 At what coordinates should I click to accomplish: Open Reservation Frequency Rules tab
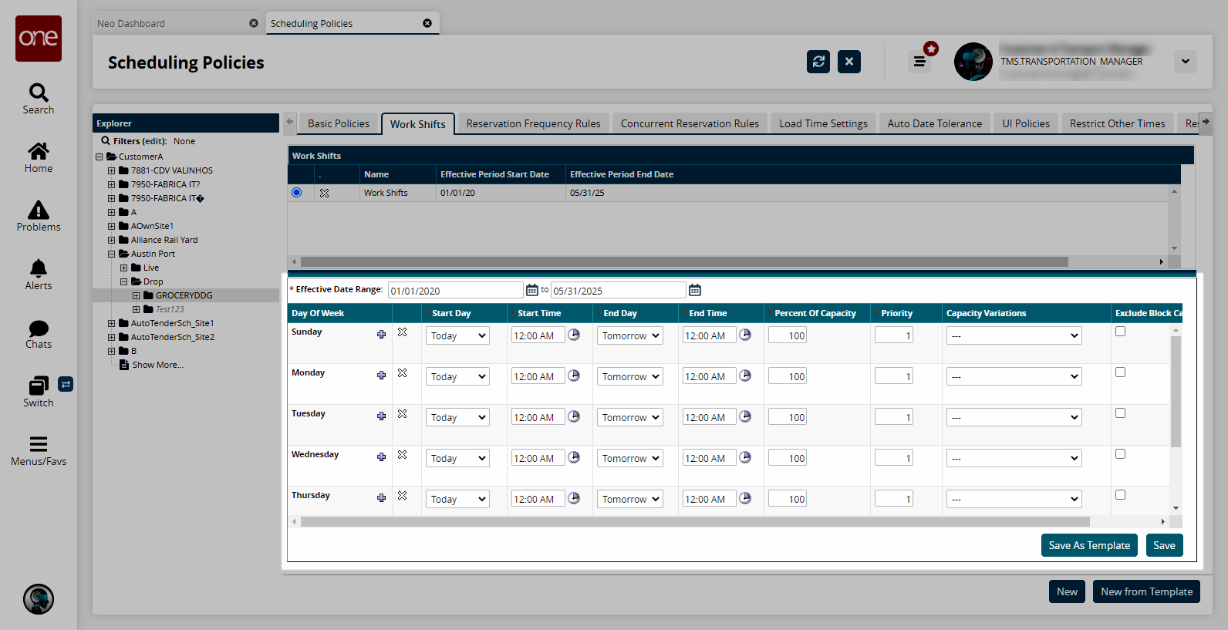(534, 123)
